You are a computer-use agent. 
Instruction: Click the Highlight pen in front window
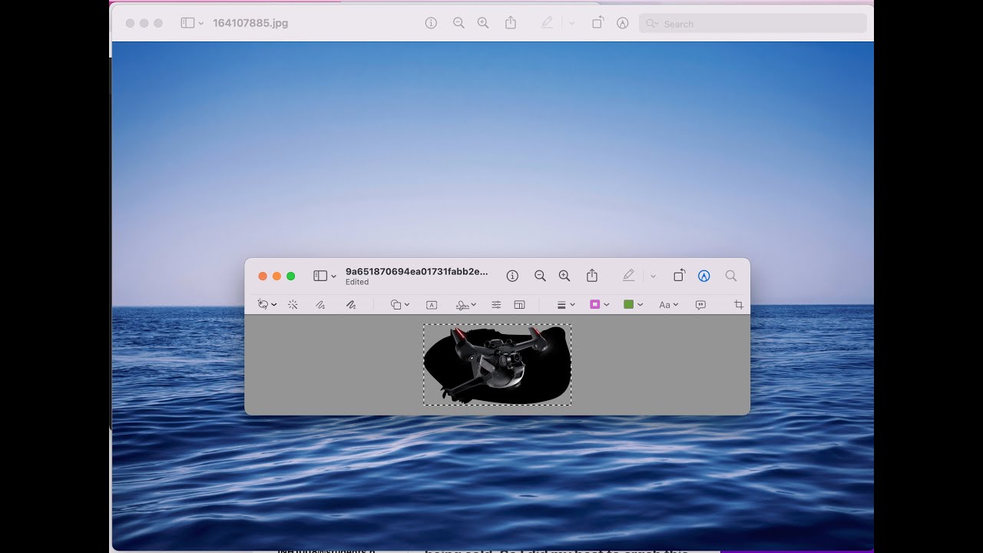tap(628, 276)
